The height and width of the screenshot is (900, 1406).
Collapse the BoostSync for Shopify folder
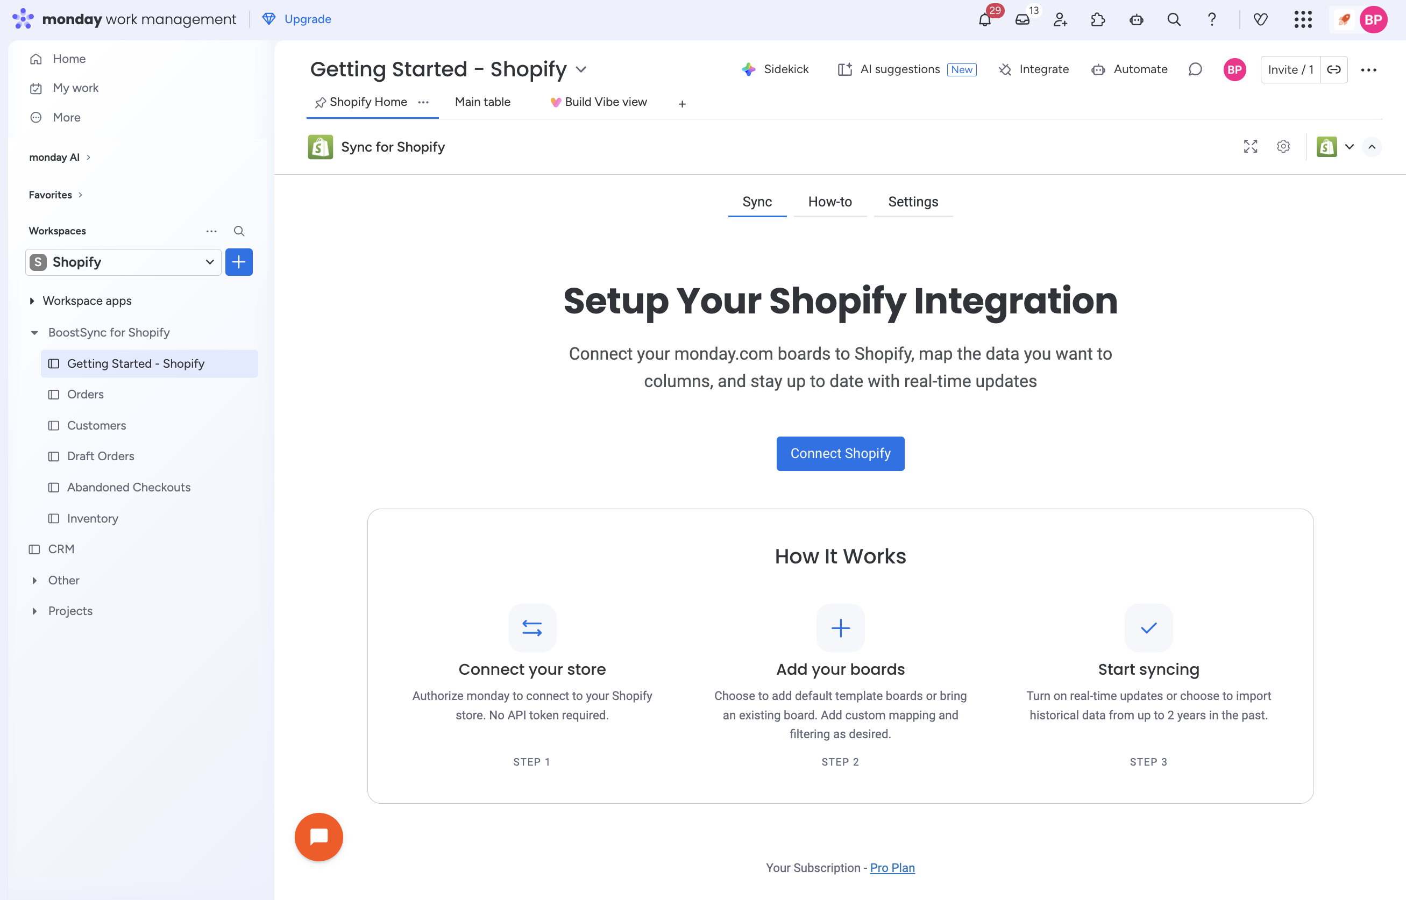pyautogui.click(x=34, y=333)
